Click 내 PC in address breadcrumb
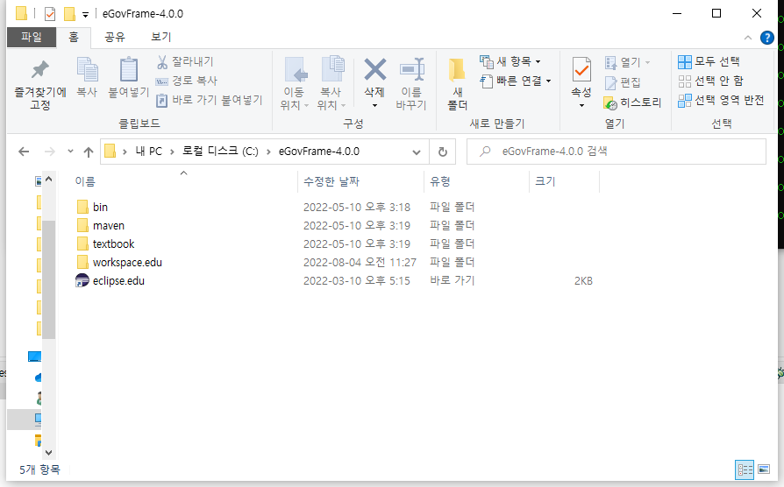Viewport: 784px width, 487px height. click(x=149, y=152)
